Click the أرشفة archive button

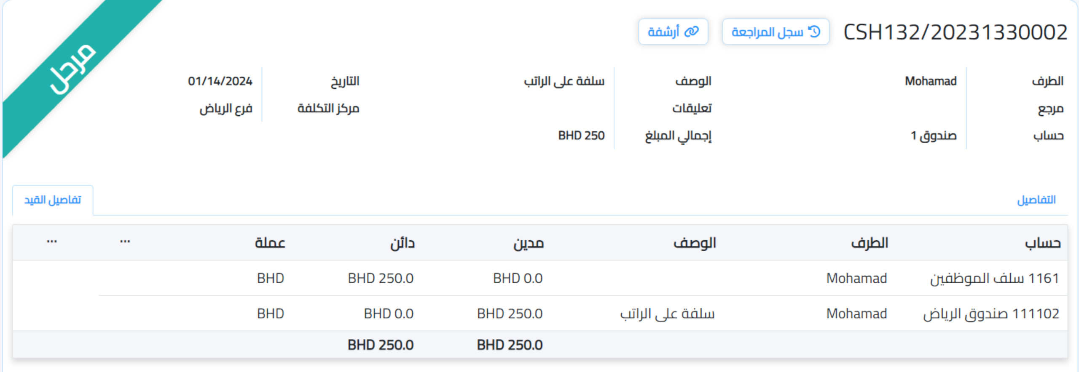(674, 31)
